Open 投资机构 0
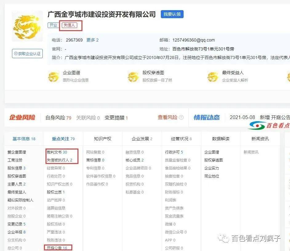This screenshot has width=290, height=251. [135, 184]
